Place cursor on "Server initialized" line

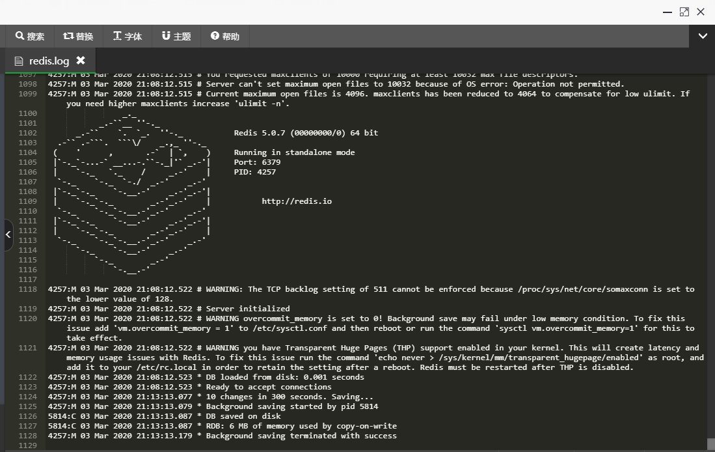pos(247,309)
